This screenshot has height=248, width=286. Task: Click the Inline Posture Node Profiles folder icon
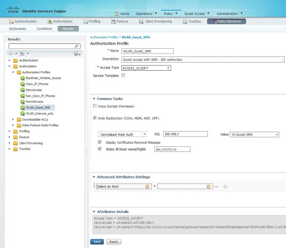tap(19, 125)
